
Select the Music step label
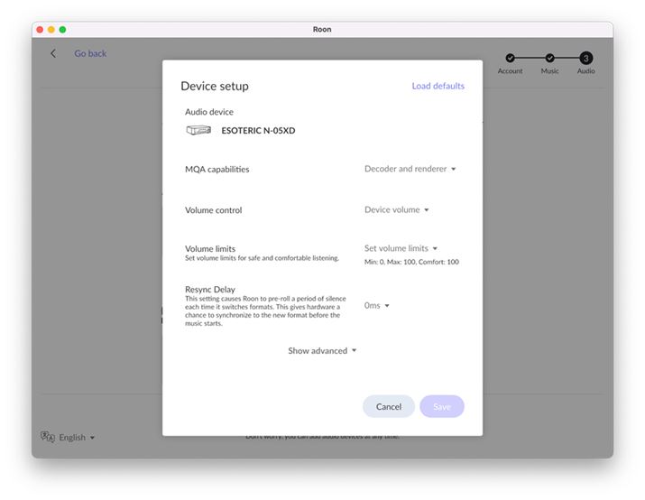[x=549, y=71]
